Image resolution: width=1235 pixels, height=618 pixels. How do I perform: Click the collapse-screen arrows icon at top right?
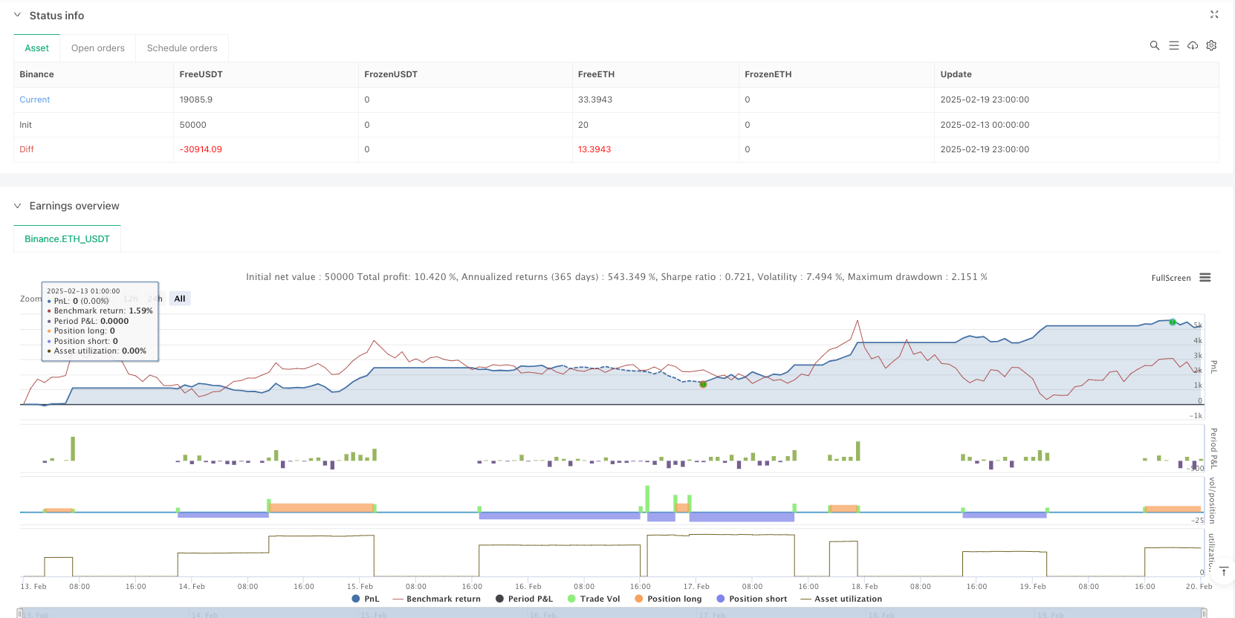point(1214,14)
